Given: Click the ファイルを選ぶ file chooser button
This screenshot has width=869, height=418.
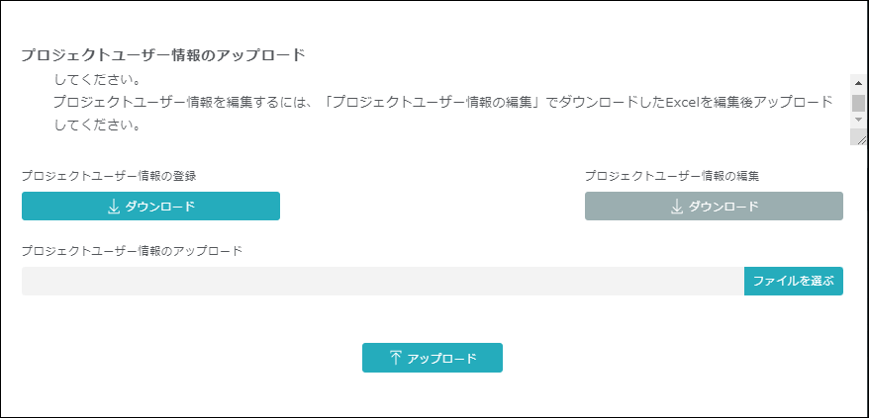Looking at the screenshot, I should click(x=793, y=282).
